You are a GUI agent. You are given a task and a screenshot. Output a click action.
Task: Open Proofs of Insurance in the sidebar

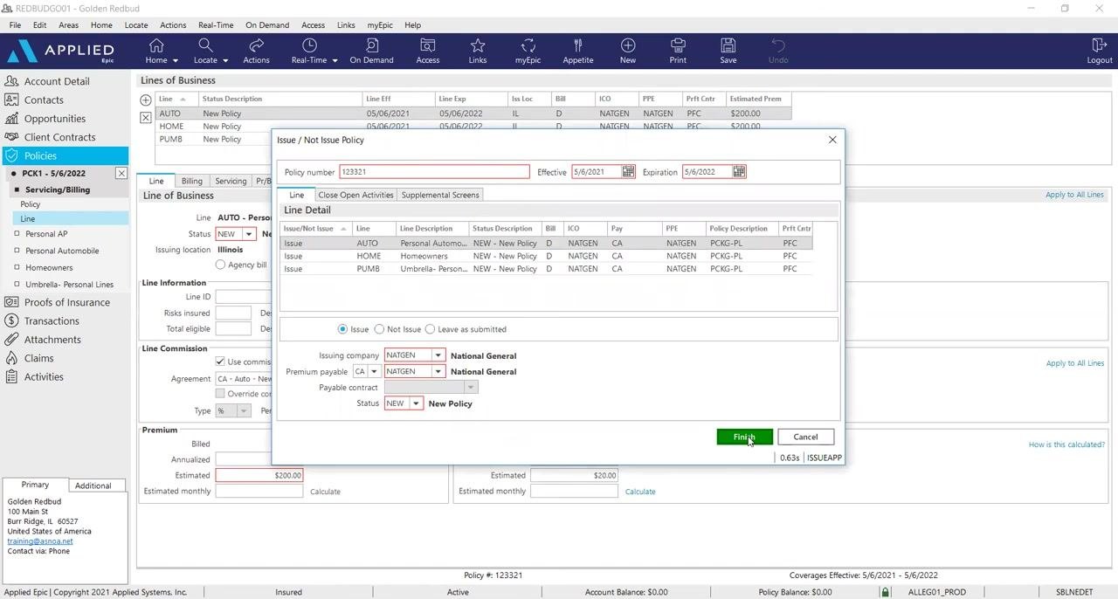[x=67, y=302]
